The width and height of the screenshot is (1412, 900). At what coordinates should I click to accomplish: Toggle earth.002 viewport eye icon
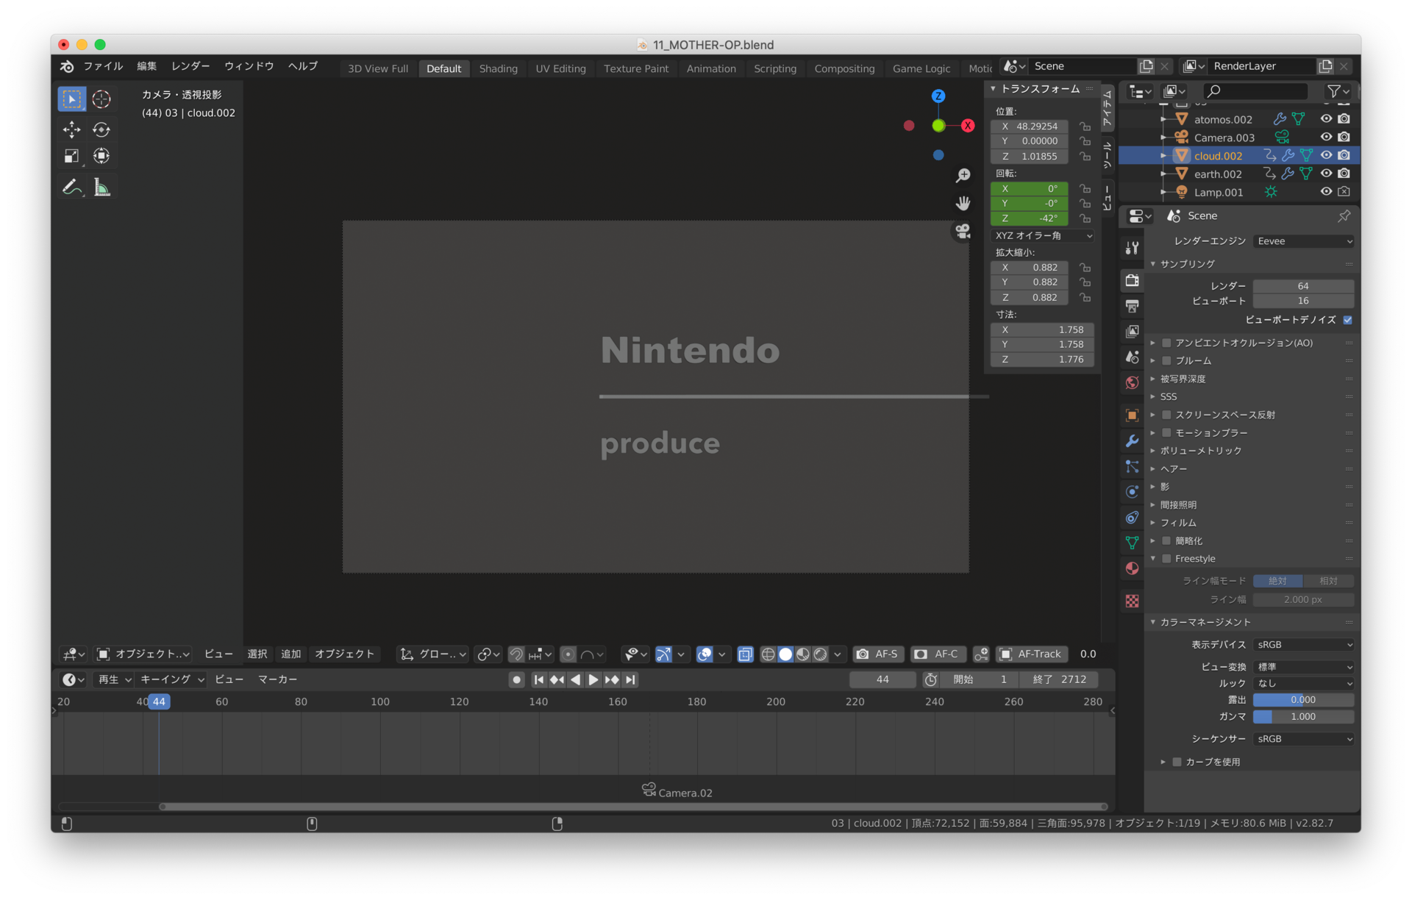[1326, 174]
